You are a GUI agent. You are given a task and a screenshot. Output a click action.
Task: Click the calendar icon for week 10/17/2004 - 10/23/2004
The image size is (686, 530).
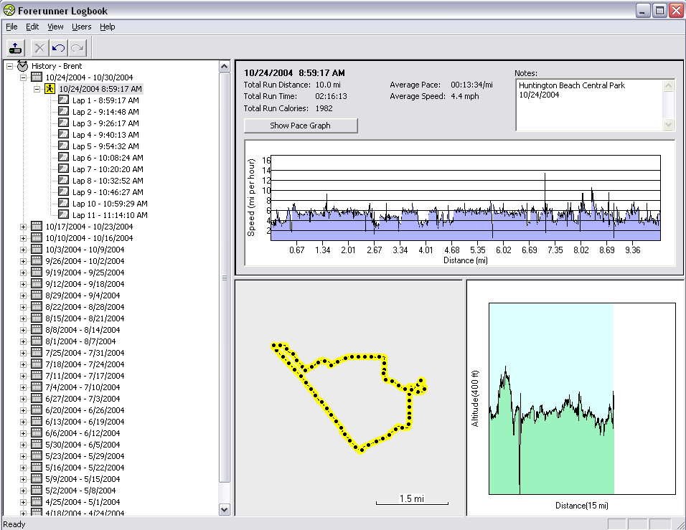(x=37, y=227)
